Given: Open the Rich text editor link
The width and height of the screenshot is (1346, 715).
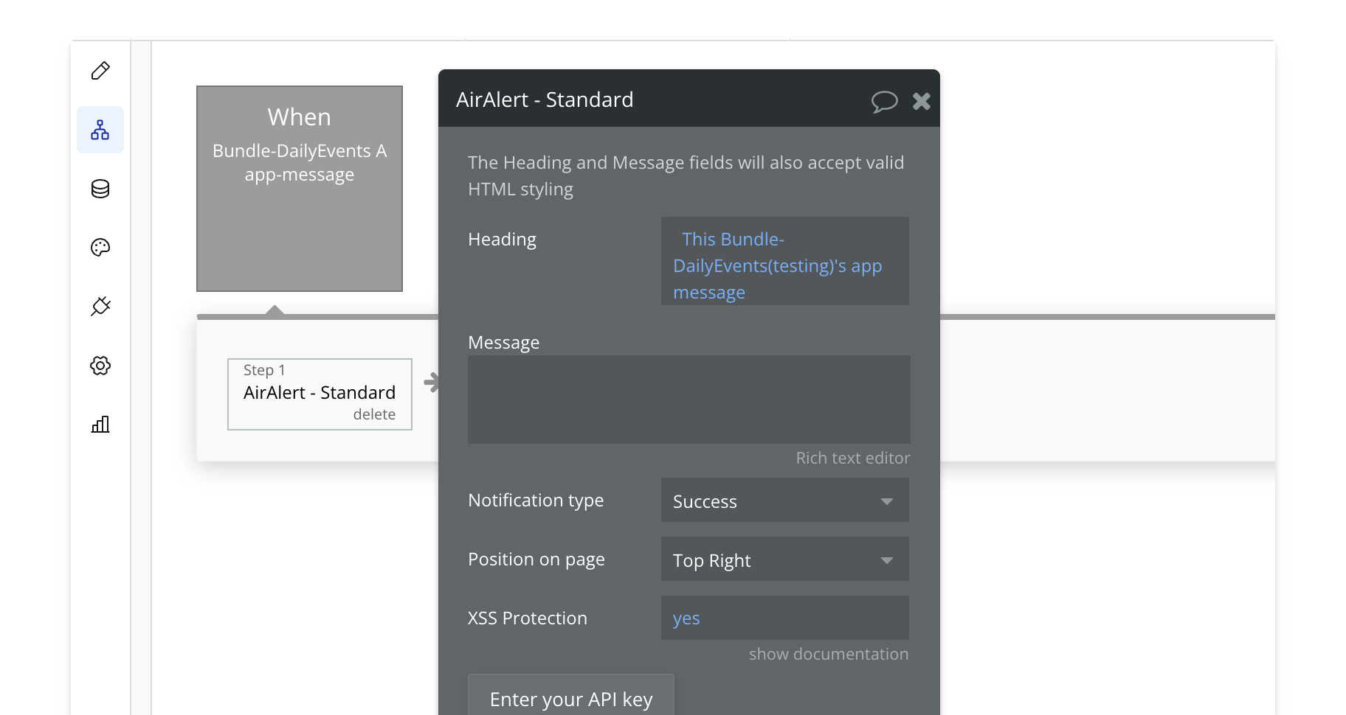Looking at the screenshot, I should click(853, 458).
